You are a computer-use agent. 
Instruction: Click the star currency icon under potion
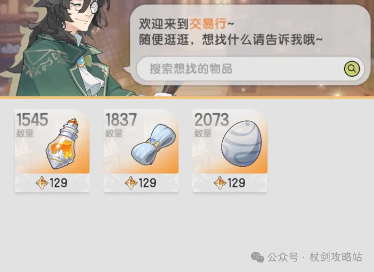[42, 183]
